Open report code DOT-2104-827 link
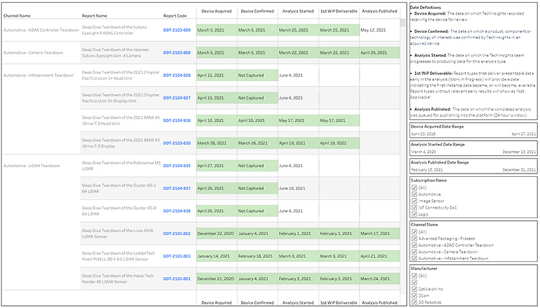This screenshot has width=540, height=308. [x=177, y=98]
